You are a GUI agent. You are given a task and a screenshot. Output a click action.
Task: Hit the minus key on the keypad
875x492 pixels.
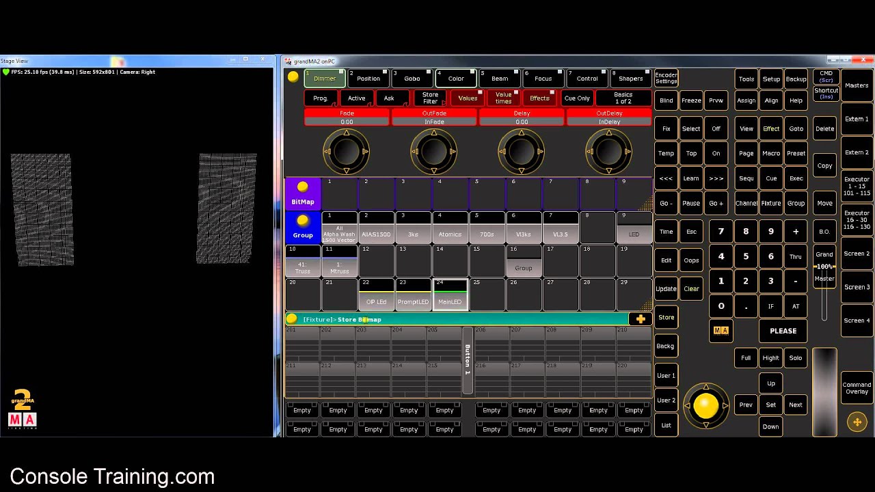[x=796, y=281]
